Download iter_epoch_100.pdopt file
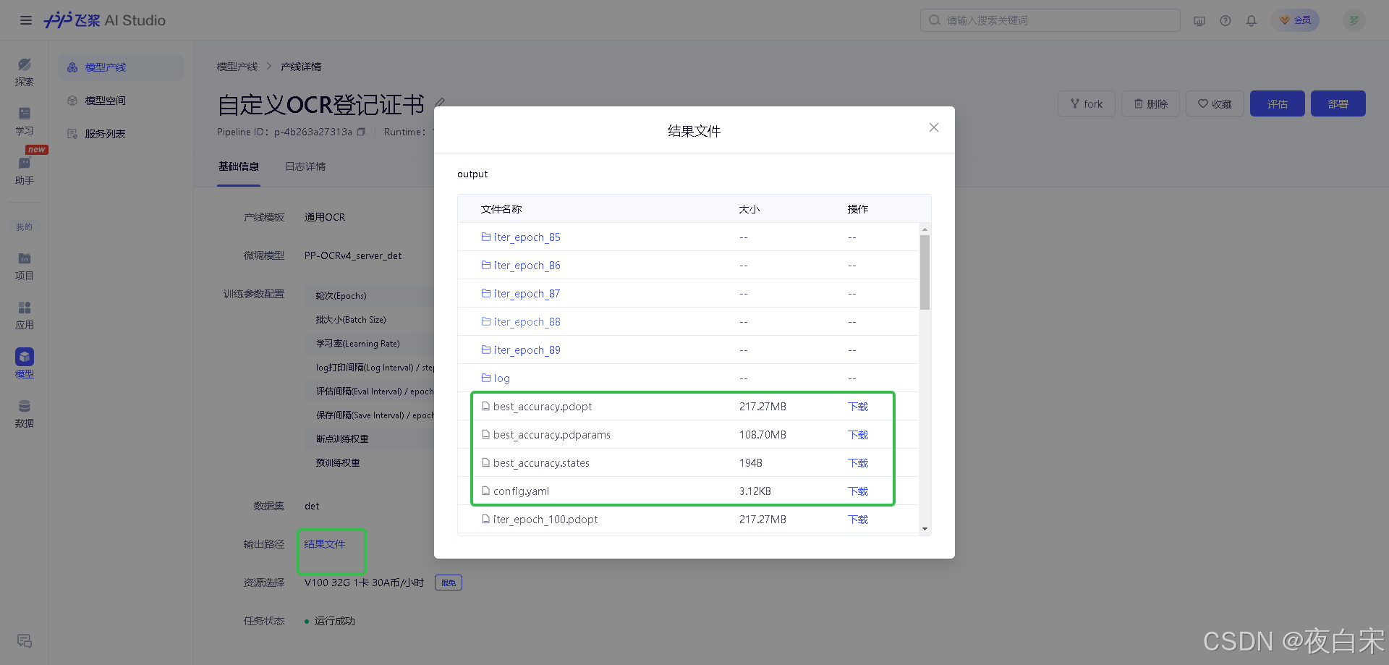The height and width of the screenshot is (665, 1389). [x=858, y=520]
